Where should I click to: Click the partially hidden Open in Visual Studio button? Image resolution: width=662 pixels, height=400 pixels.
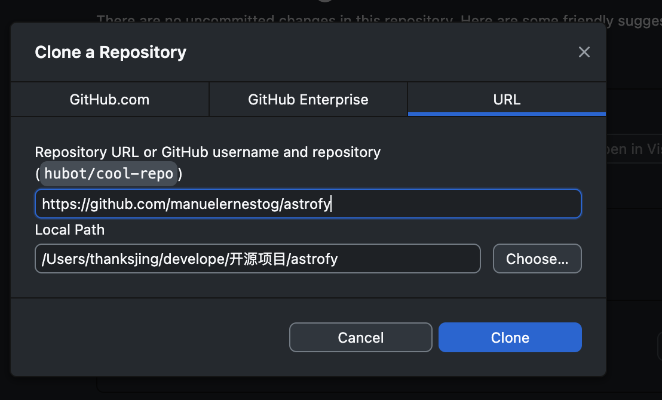click(634, 149)
